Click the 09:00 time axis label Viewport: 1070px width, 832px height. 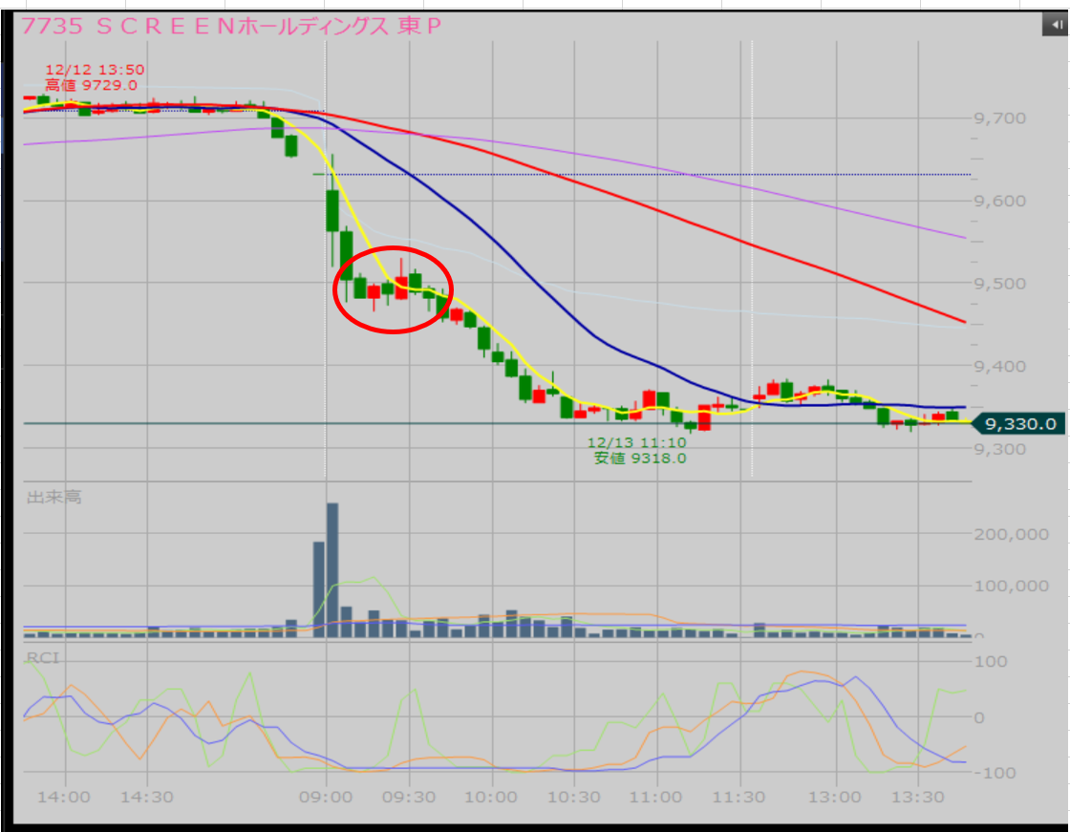coord(326,797)
